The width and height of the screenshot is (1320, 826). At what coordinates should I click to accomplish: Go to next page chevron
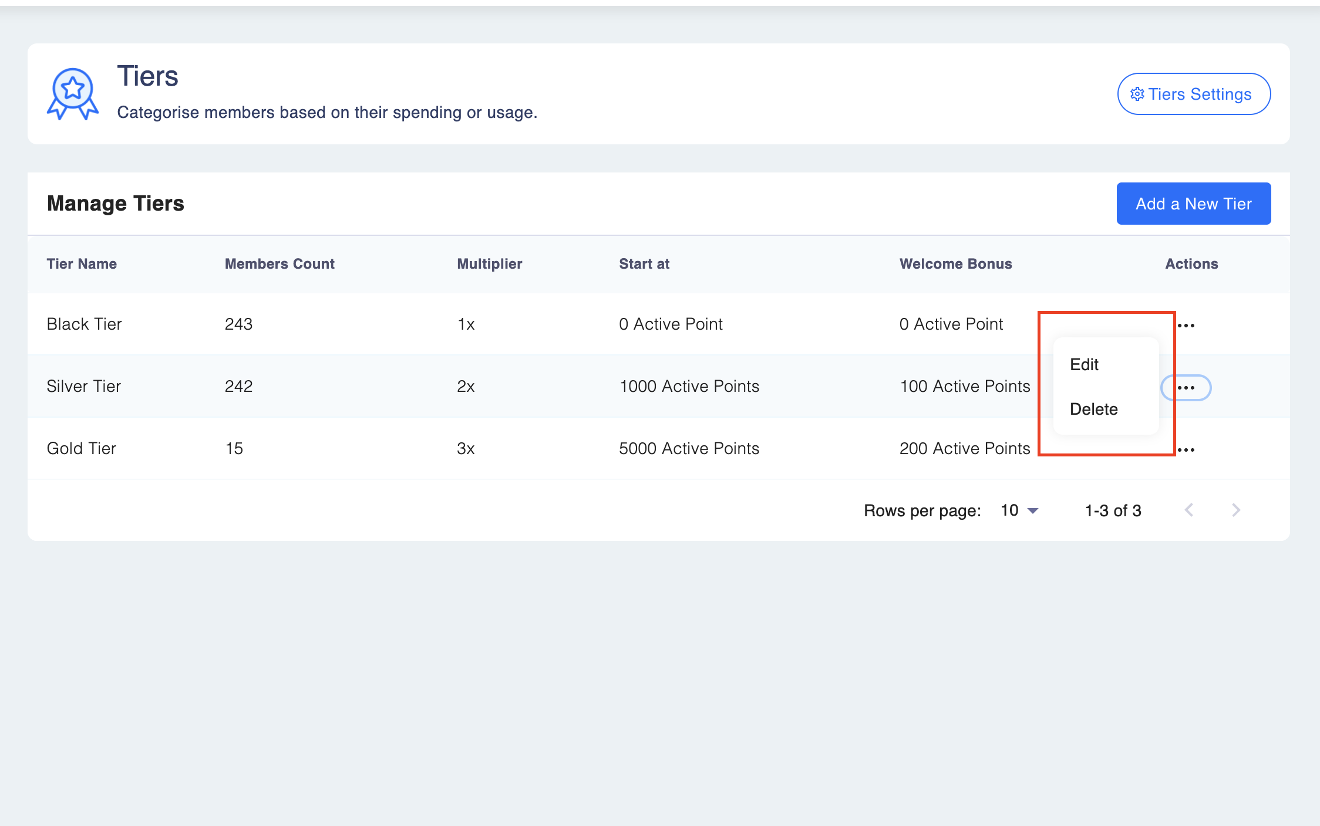[1236, 510]
